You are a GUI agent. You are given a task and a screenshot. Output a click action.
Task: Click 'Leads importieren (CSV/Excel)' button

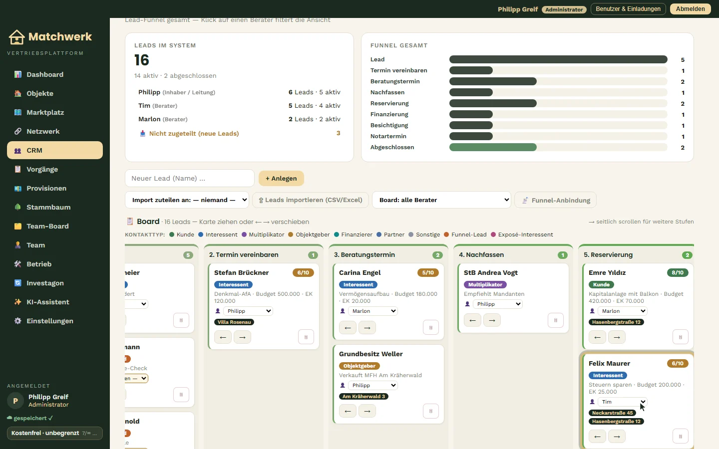(x=311, y=200)
